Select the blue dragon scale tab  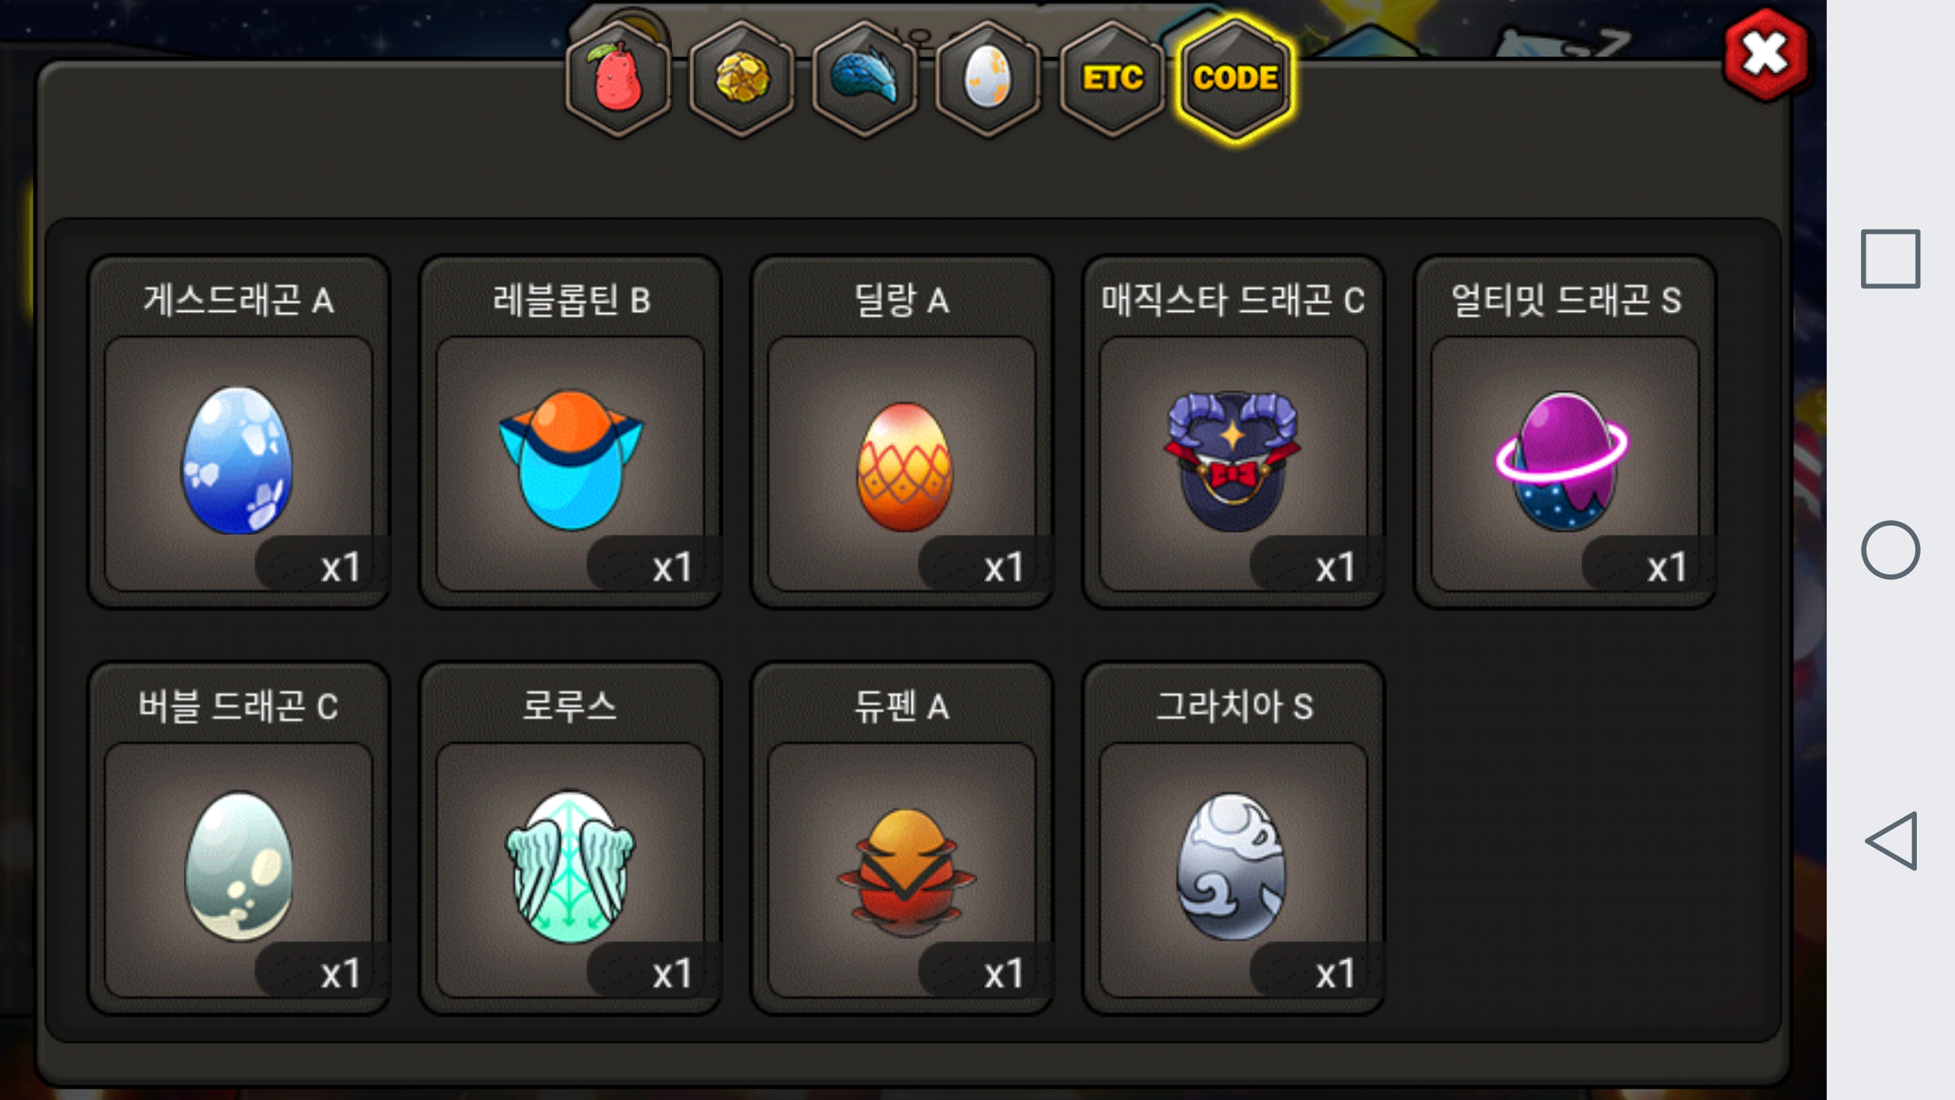865,79
